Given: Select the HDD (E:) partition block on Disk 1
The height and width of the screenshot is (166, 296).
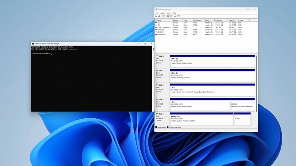Looking at the screenshot, I should coord(212,76).
